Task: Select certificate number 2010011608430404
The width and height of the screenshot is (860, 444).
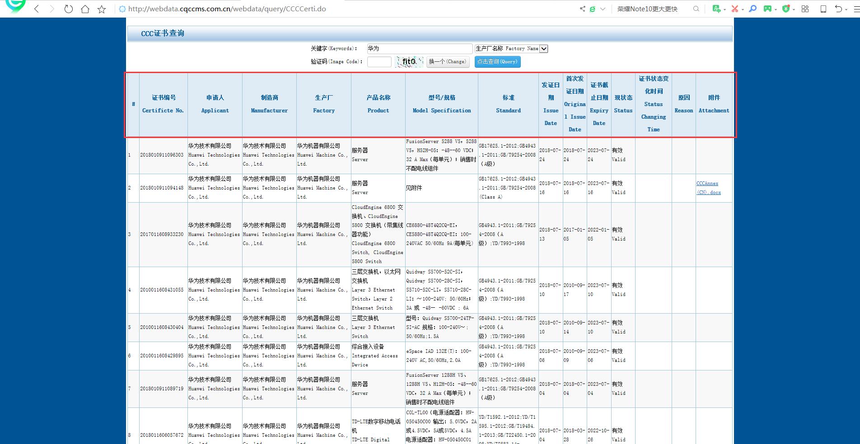Action: (162, 328)
